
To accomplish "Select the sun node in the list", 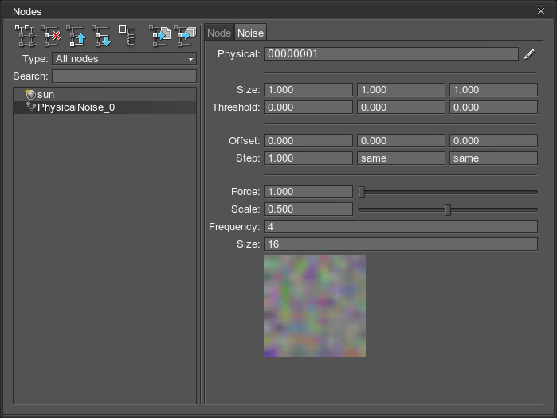I will pyautogui.click(x=45, y=94).
